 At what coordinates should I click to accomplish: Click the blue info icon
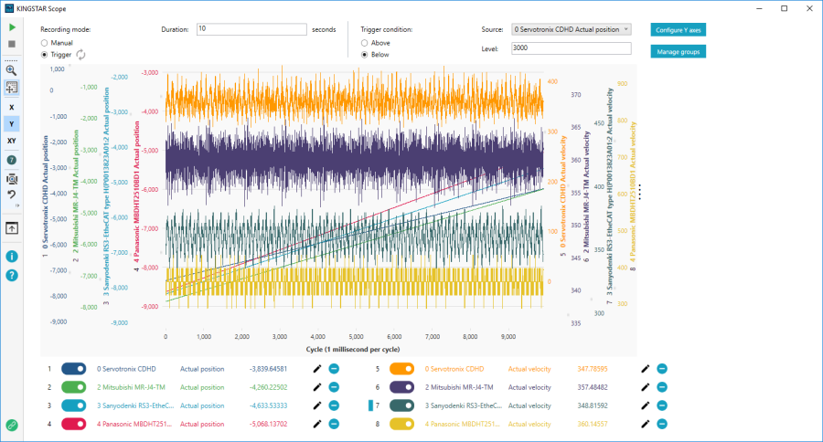coord(12,256)
